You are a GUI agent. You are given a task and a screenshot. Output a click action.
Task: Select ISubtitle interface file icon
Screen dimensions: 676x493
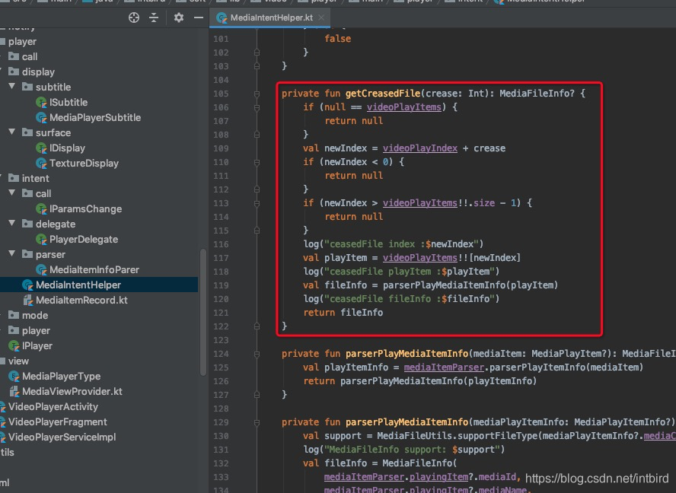pyautogui.click(x=41, y=103)
